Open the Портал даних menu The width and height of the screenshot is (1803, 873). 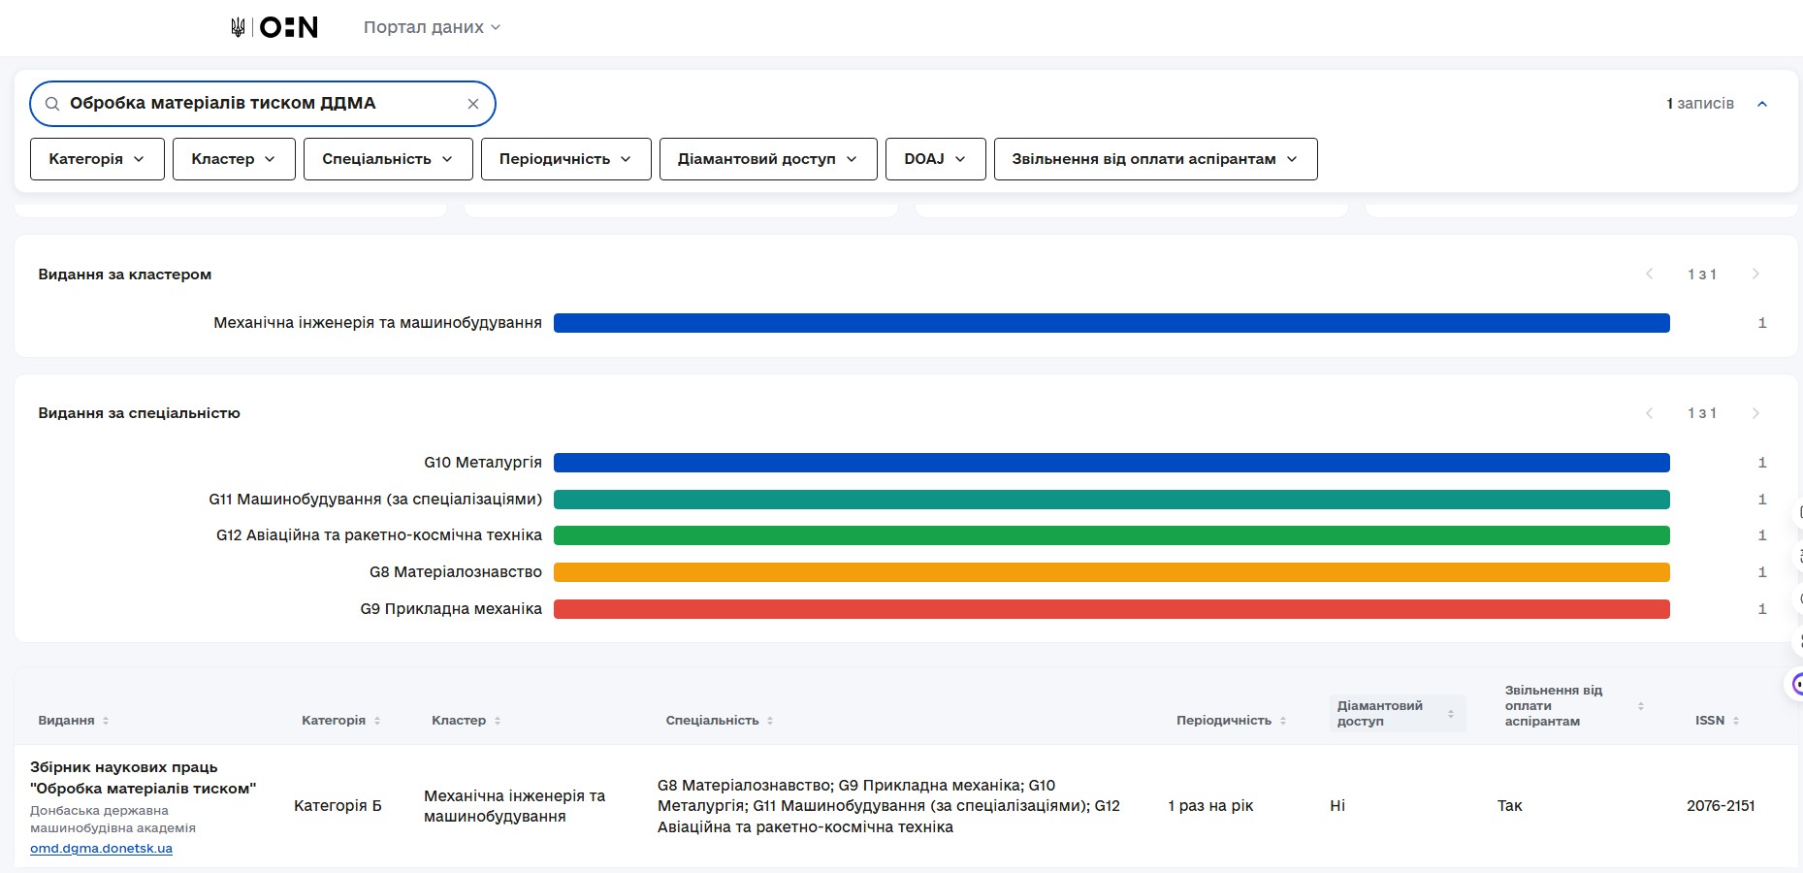pyautogui.click(x=432, y=27)
